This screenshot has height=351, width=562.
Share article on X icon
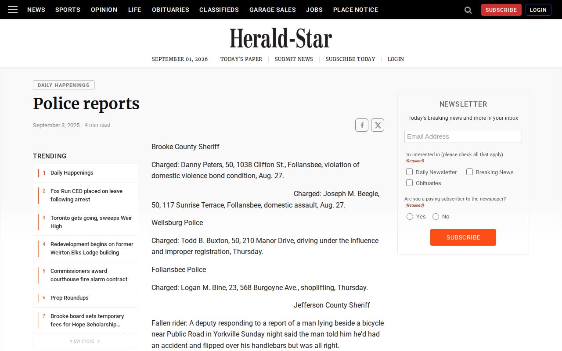click(x=378, y=125)
